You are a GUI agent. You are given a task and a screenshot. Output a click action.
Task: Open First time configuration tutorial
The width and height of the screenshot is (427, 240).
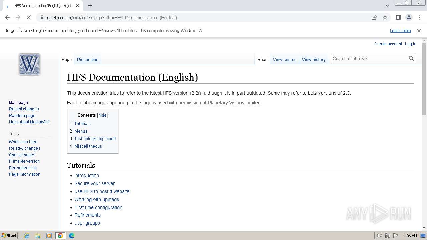[98, 207]
